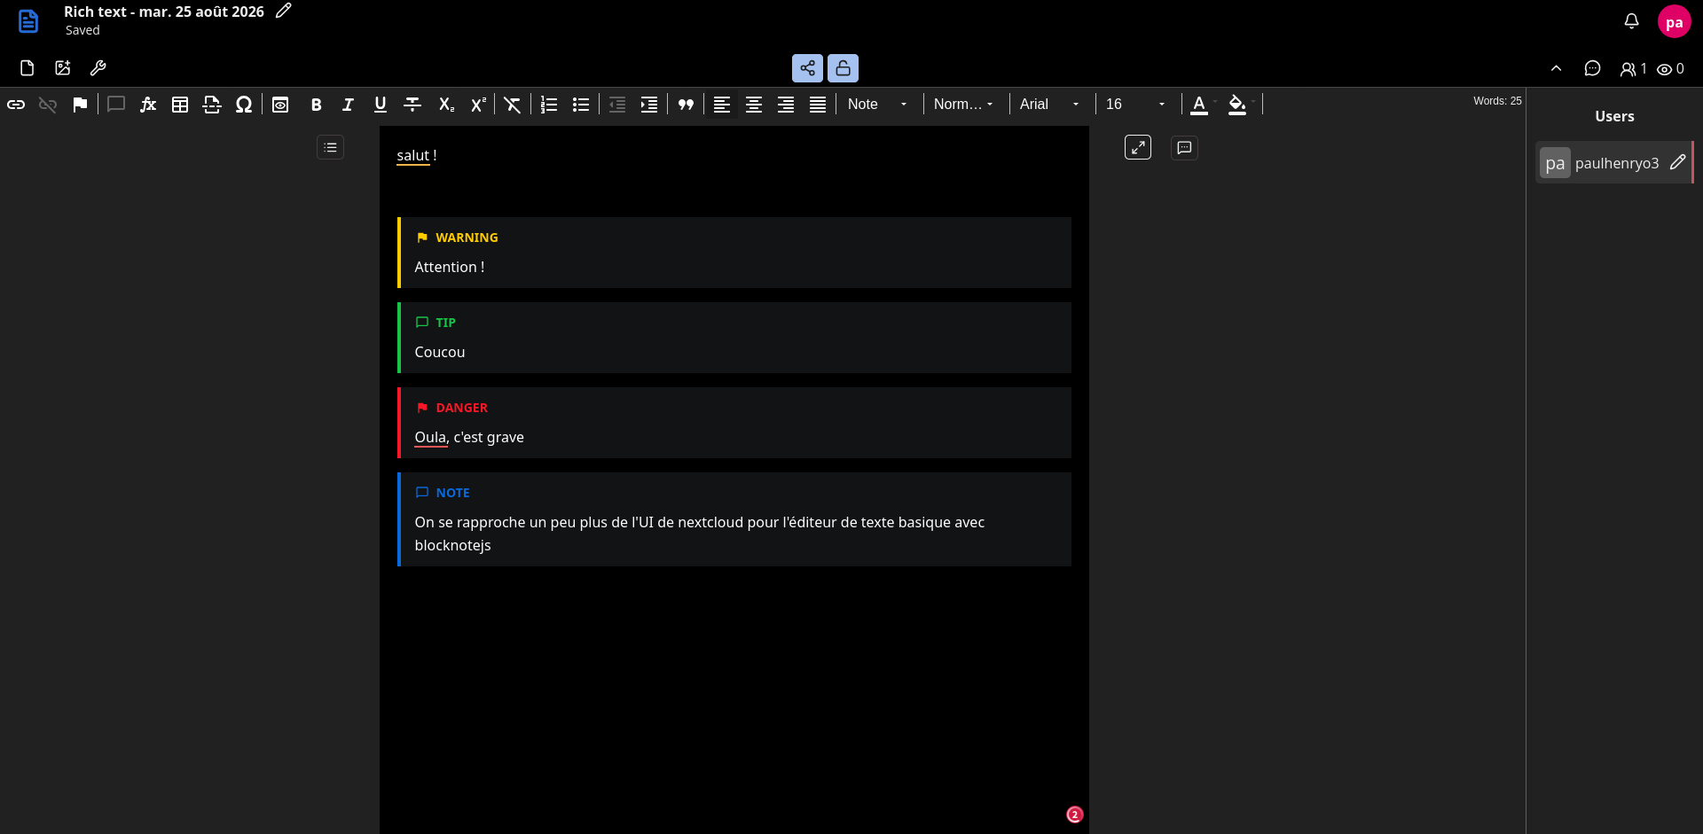Collapse the toolbar with up chevron
Image resolution: width=1703 pixels, height=834 pixels.
point(1556,68)
